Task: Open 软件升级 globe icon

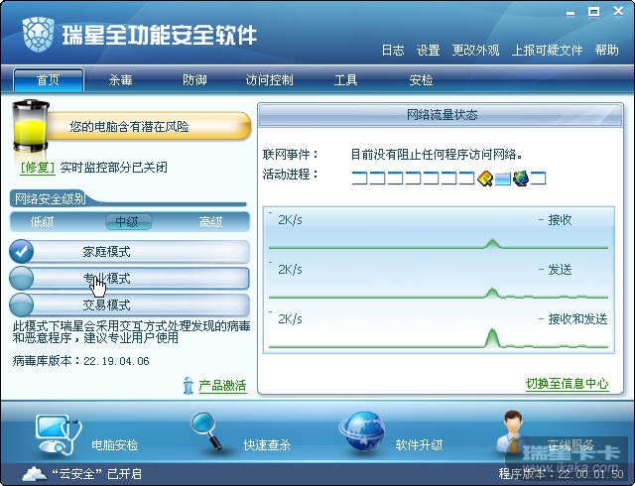Action: (362, 431)
